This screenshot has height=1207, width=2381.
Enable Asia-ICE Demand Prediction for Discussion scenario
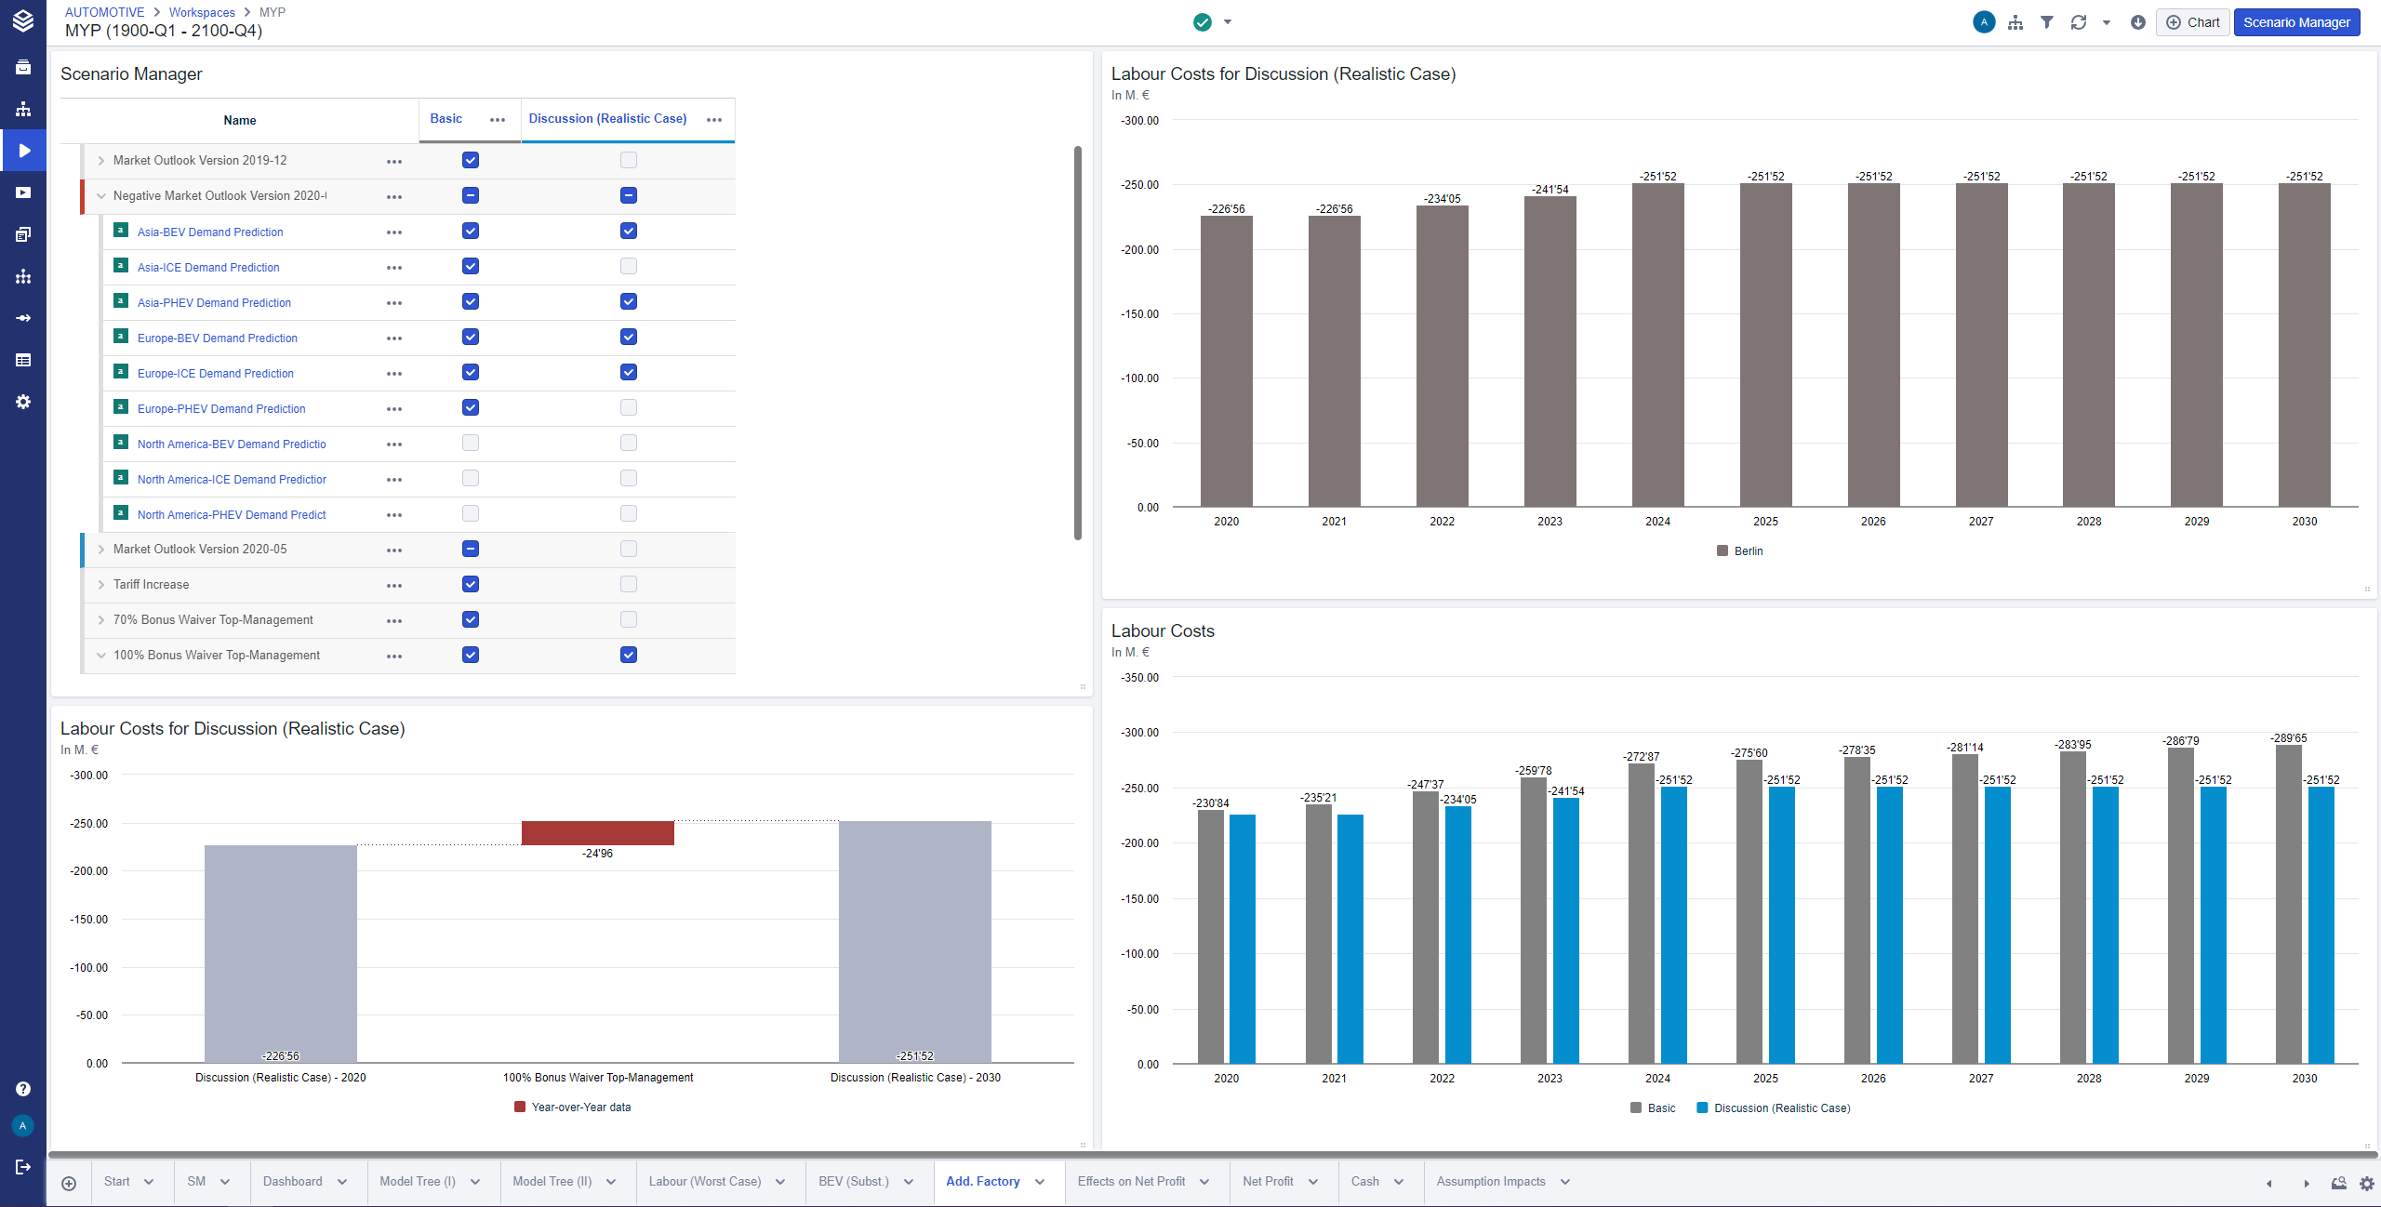[x=629, y=267]
